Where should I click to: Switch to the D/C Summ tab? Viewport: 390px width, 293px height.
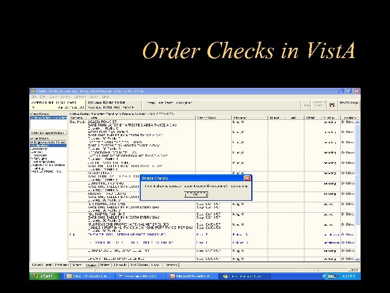[140, 265]
